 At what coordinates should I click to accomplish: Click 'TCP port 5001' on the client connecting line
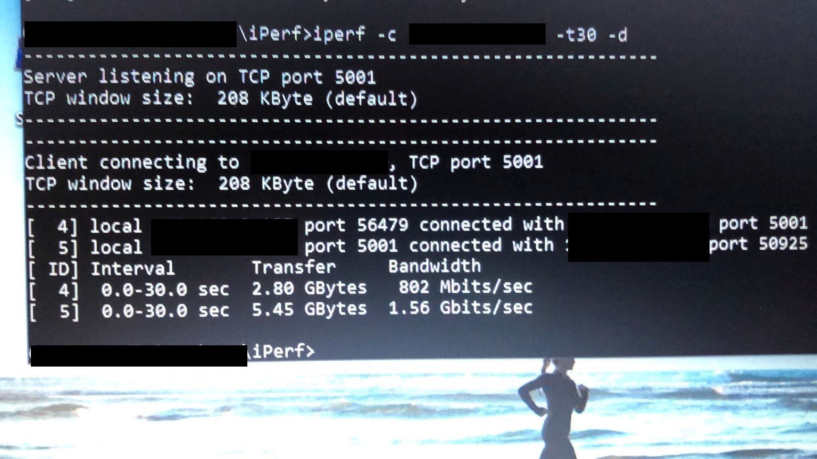tap(476, 162)
